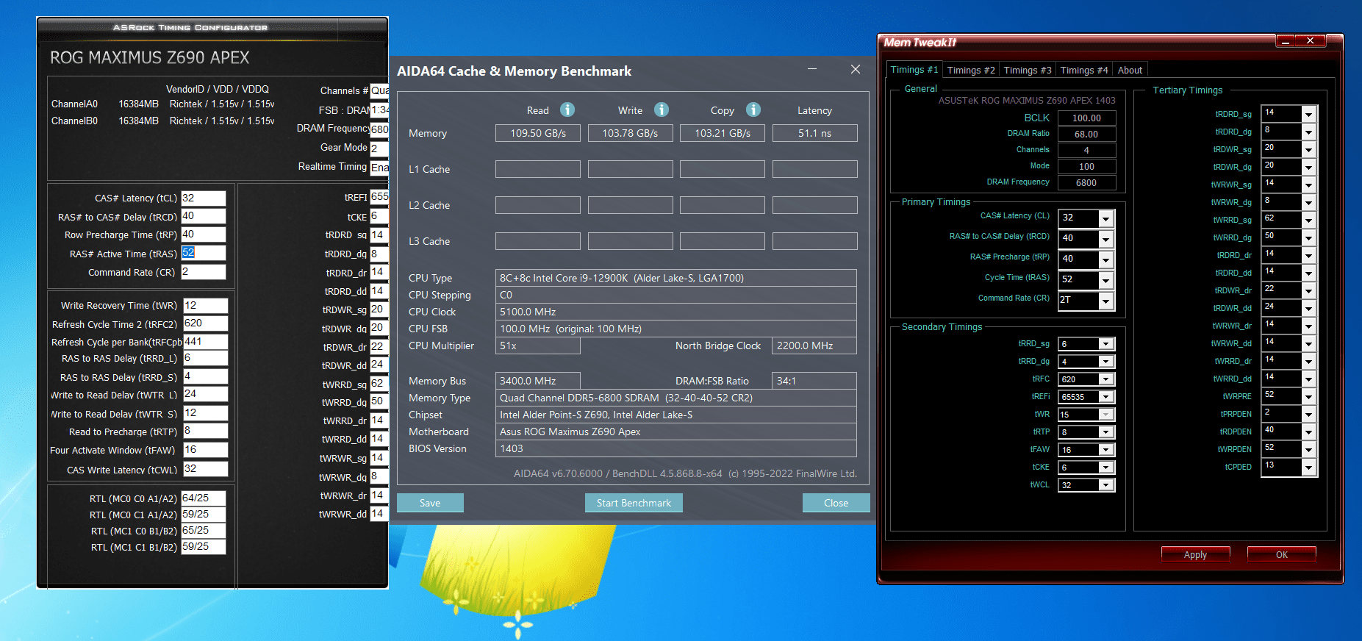Click the Read info icon in AIDA64
The height and width of the screenshot is (641, 1362).
point(567,110)
